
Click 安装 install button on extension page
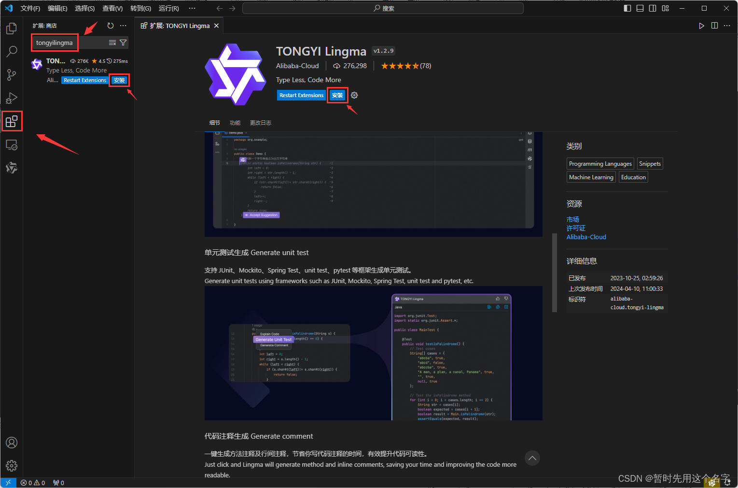click(337, 95)
